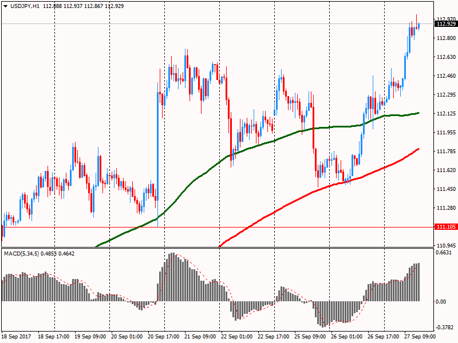Click the OHLC quote 112.888 112.937 112.867 112.929

[x=83, y=6]
